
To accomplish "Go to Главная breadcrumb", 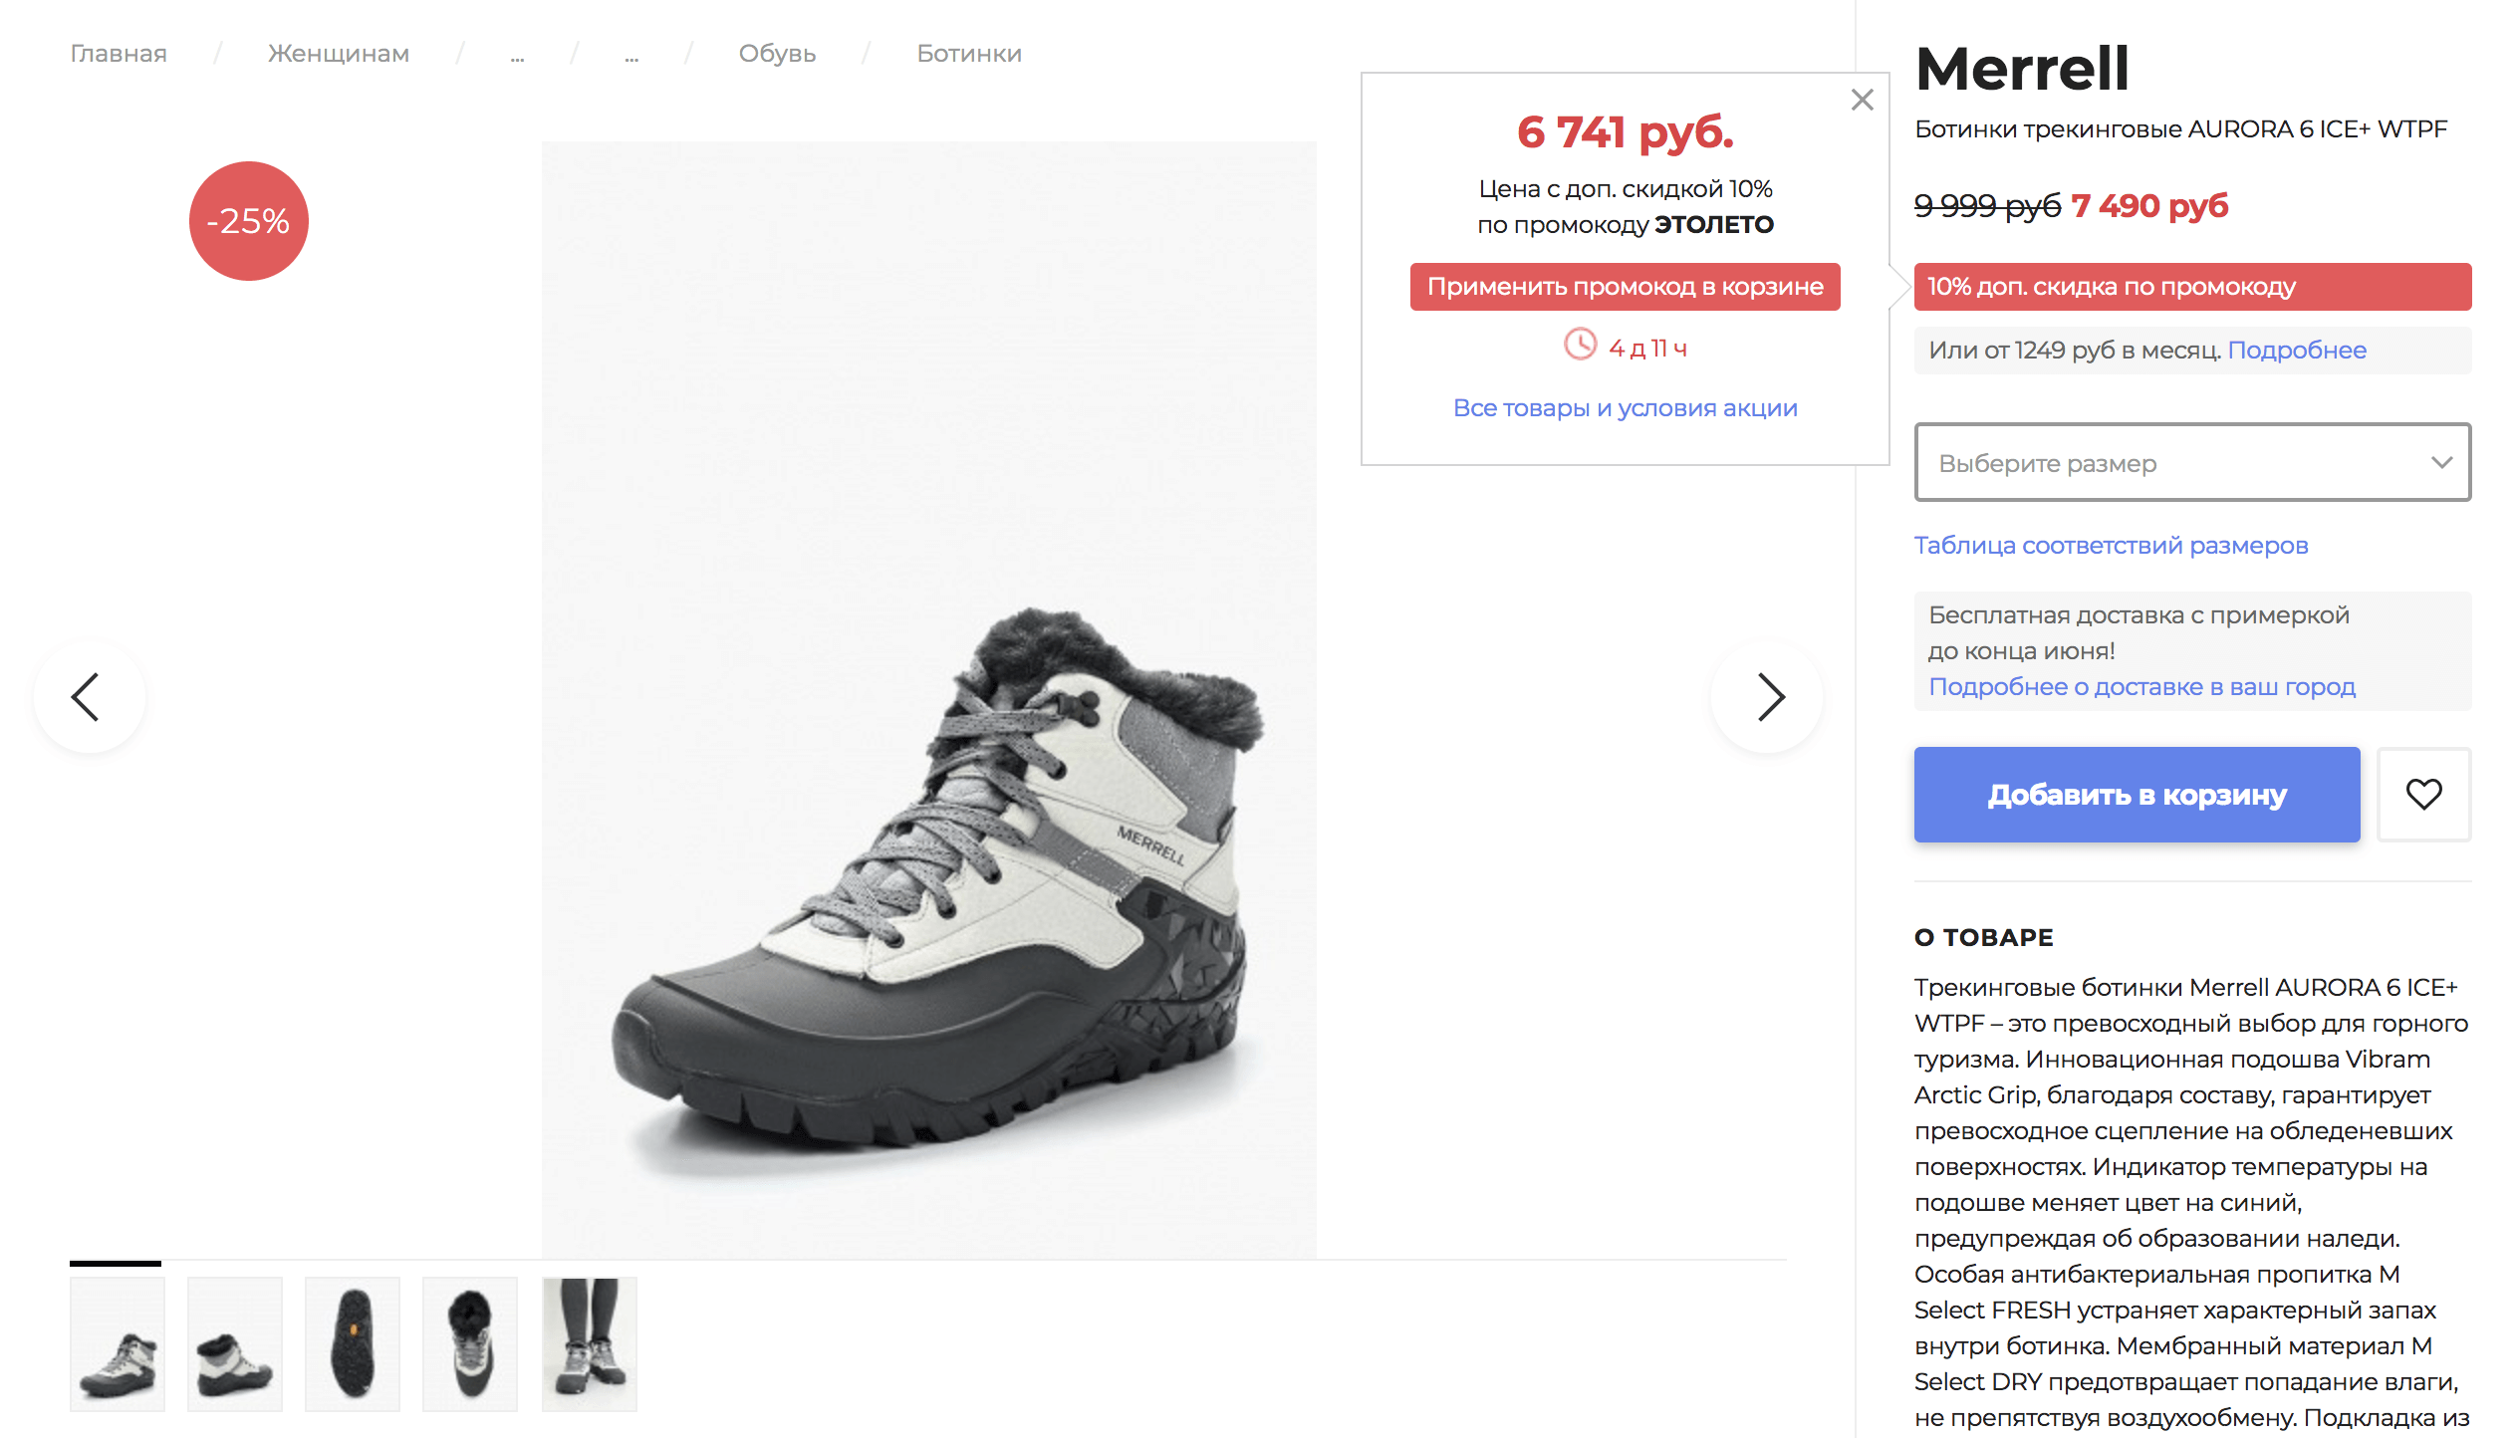I will coord(119,54).
